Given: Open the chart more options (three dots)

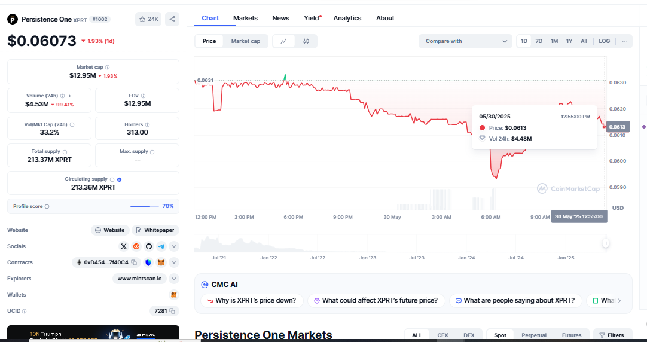Looking at the screenshot, I should tap(625, 41).
